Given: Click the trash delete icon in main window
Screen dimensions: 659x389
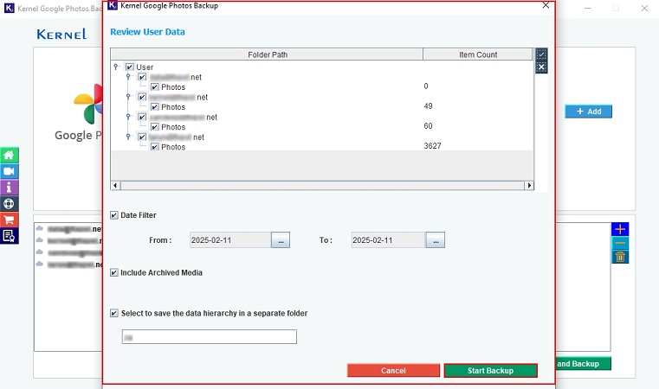Looking at the screenshot, I should (620, 257).
